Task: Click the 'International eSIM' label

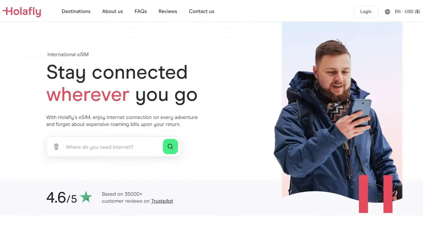Action: pos(68,55)
